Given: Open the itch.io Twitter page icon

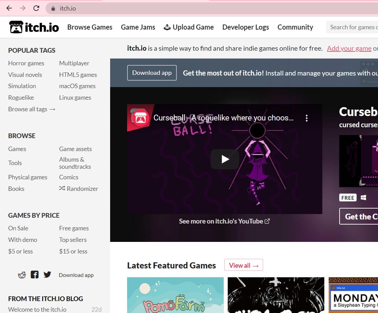Looking at the screenshot, I should (47, 275).
